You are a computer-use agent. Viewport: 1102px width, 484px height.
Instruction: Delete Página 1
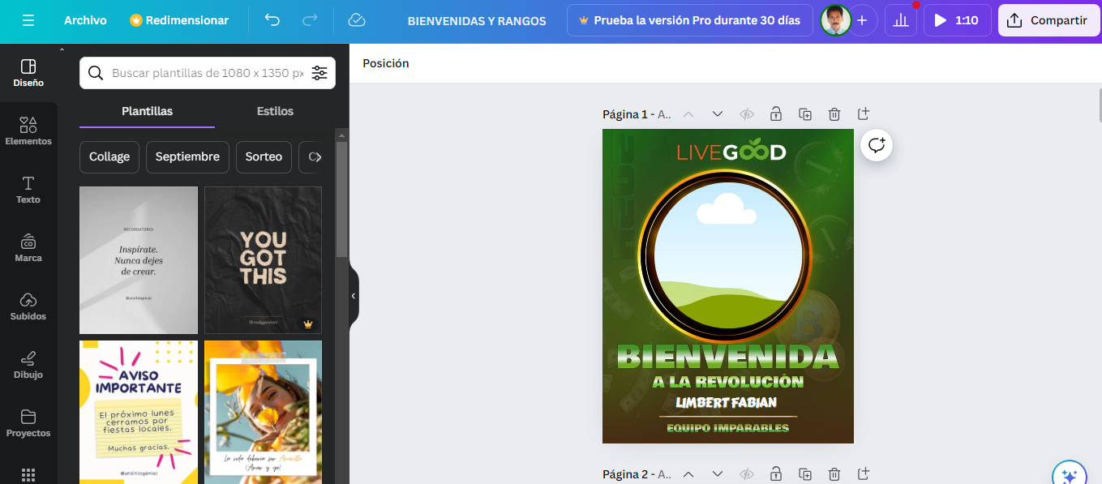coord(834,114)
